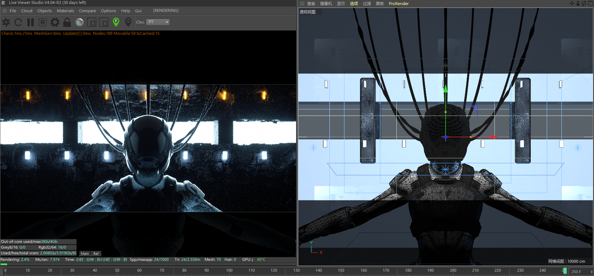Viewport: 594px width, 276px height.
Task: Open the Help menu
Action: 125,11
